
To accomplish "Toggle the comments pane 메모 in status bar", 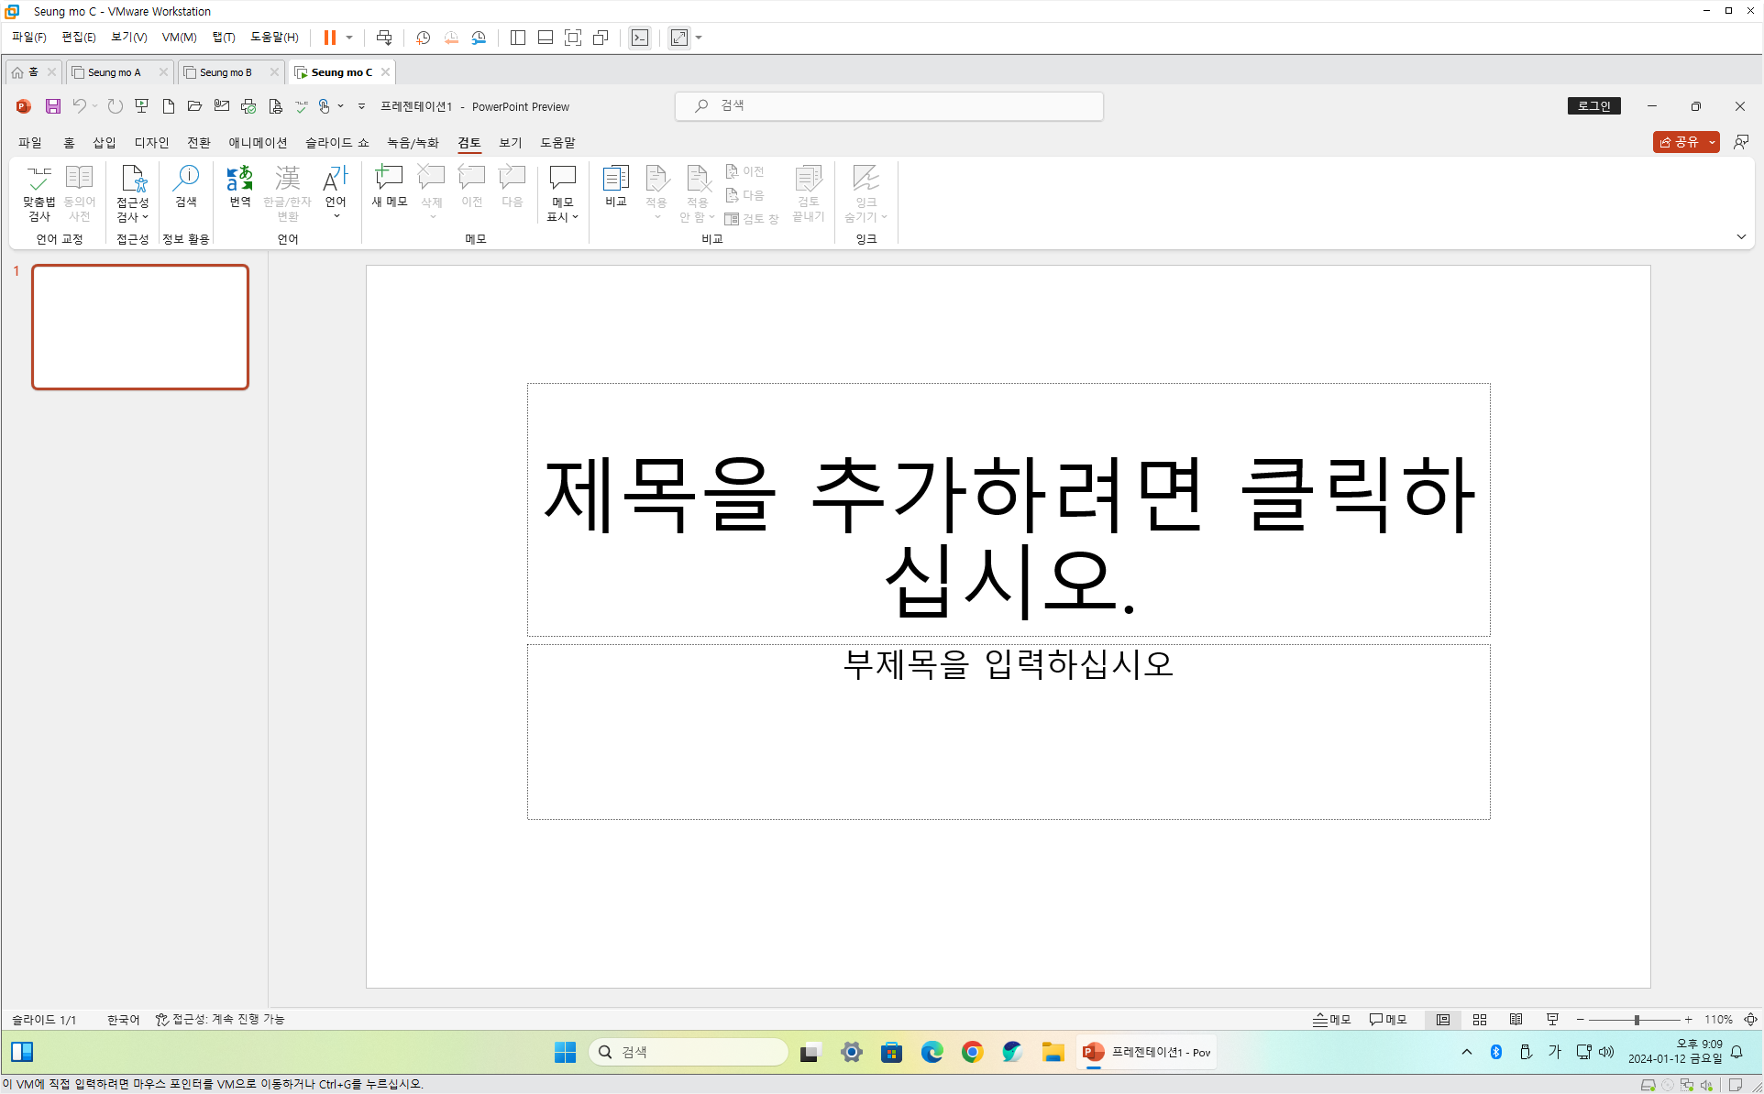I will coord(1388,1020).
